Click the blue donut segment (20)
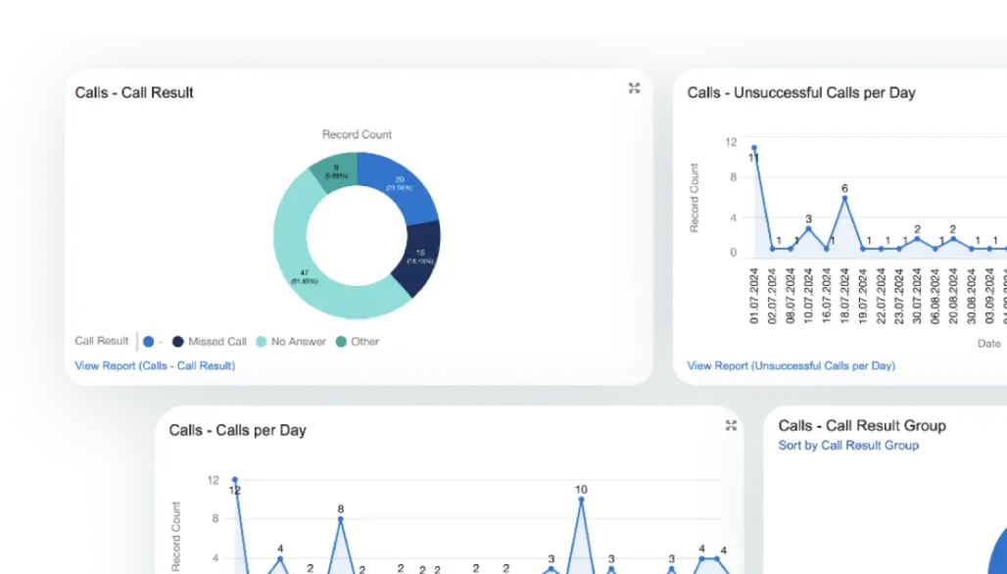The width and height of the screenshot is (1007, 574). [x=402, y=185]
